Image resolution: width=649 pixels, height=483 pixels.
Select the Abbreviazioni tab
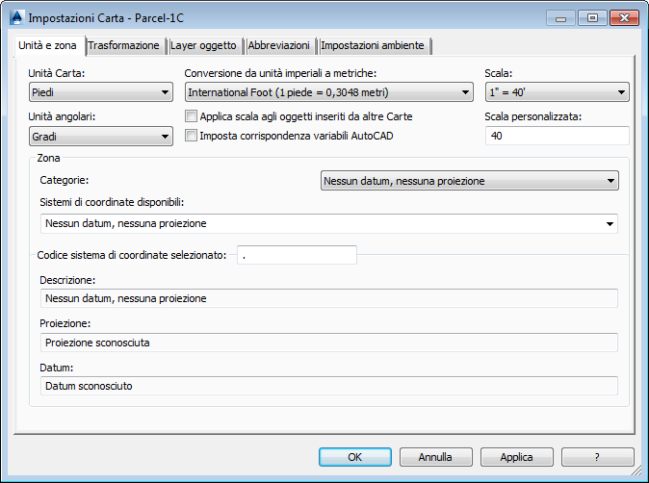coord(278,45)
